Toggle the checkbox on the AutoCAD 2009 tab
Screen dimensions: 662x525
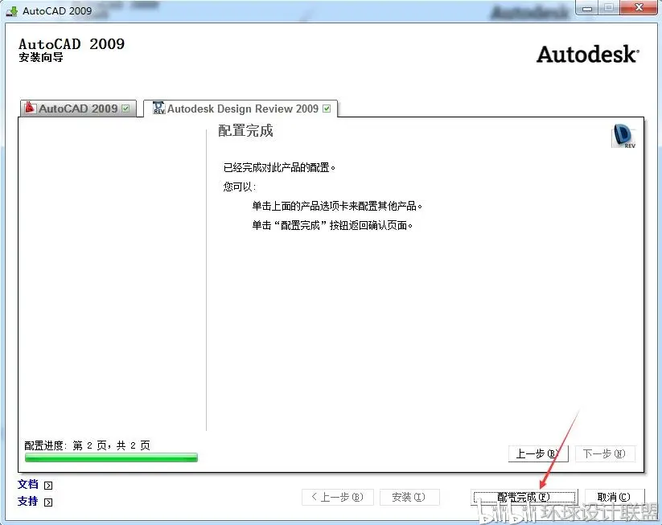(125, 109)
